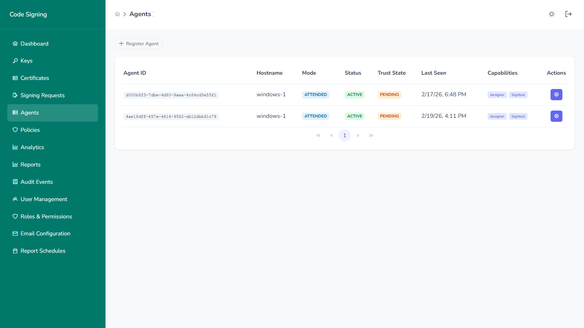Go to Email Configuration
This screenshot has width=584, height=328.
[45, 234]
